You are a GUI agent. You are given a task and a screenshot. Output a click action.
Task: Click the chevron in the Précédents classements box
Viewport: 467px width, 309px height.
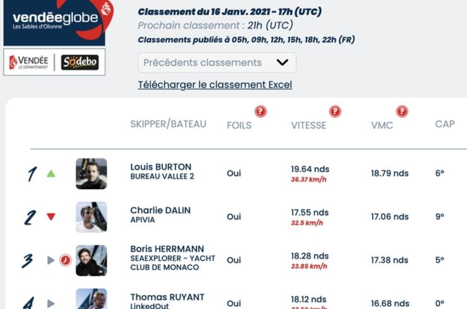tap(282, 62)
